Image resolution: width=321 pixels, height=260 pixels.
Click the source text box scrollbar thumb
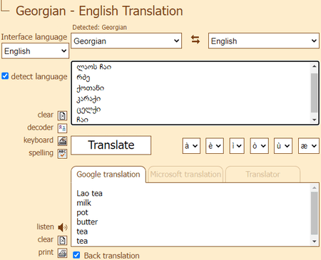click(314, 93)
